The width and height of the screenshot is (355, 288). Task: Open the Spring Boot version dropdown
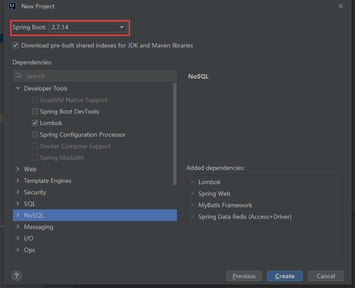[x=122, y=28]
